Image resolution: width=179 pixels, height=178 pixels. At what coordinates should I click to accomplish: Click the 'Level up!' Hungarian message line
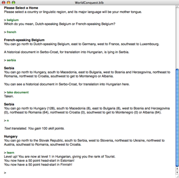[x=60, y=157]
